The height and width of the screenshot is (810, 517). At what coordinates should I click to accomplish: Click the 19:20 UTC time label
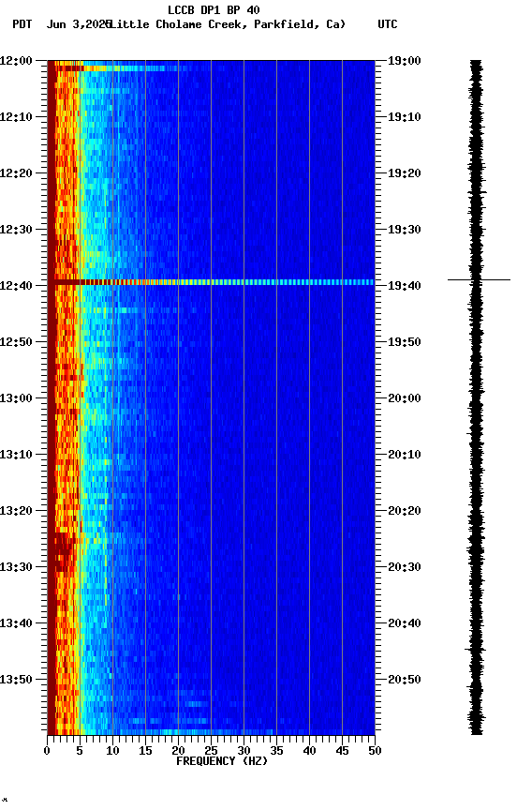coord(405,173)
